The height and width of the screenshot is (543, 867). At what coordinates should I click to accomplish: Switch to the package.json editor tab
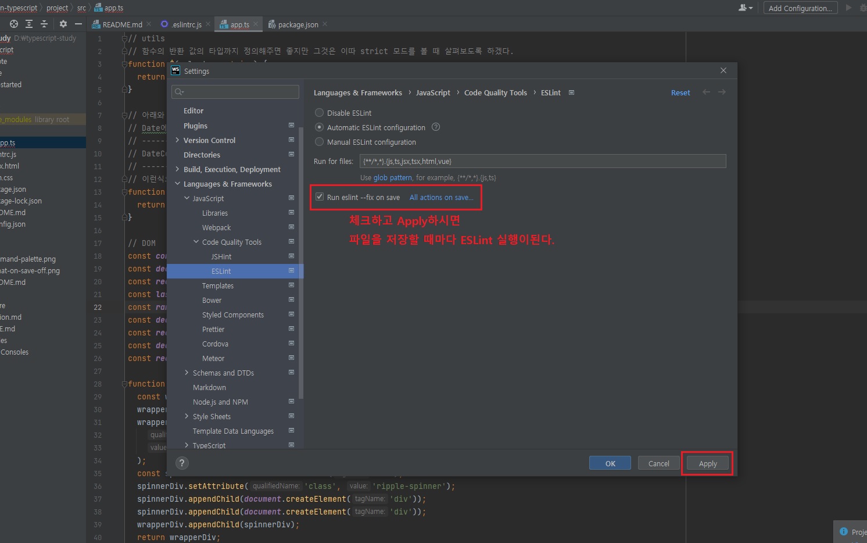298,24
